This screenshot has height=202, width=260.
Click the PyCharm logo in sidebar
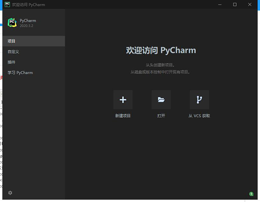click(12, 22)
